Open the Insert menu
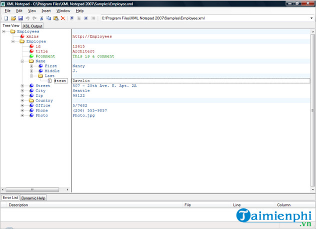Viewport: 316px width, 229px height. point(46,10)
